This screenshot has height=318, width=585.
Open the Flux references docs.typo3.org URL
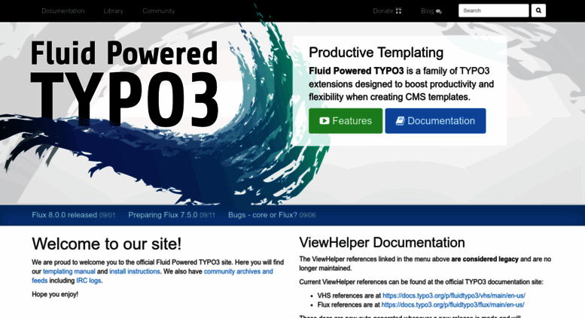coord(452,304)
